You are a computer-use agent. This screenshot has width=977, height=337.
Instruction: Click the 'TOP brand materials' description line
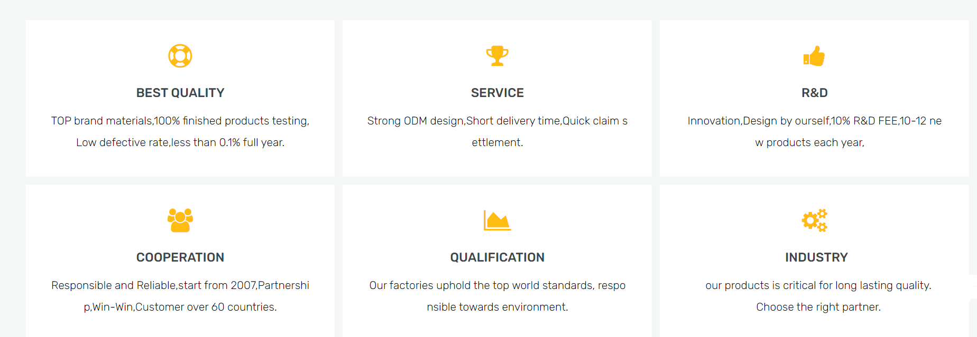tap(180, 121)
